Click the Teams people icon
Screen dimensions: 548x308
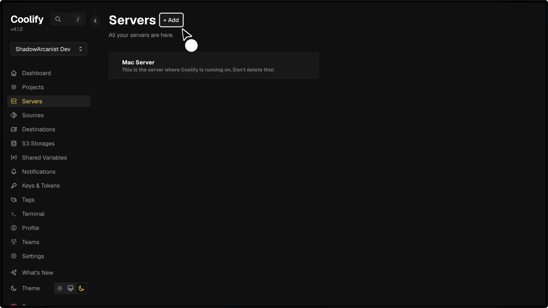pos(14,242)
